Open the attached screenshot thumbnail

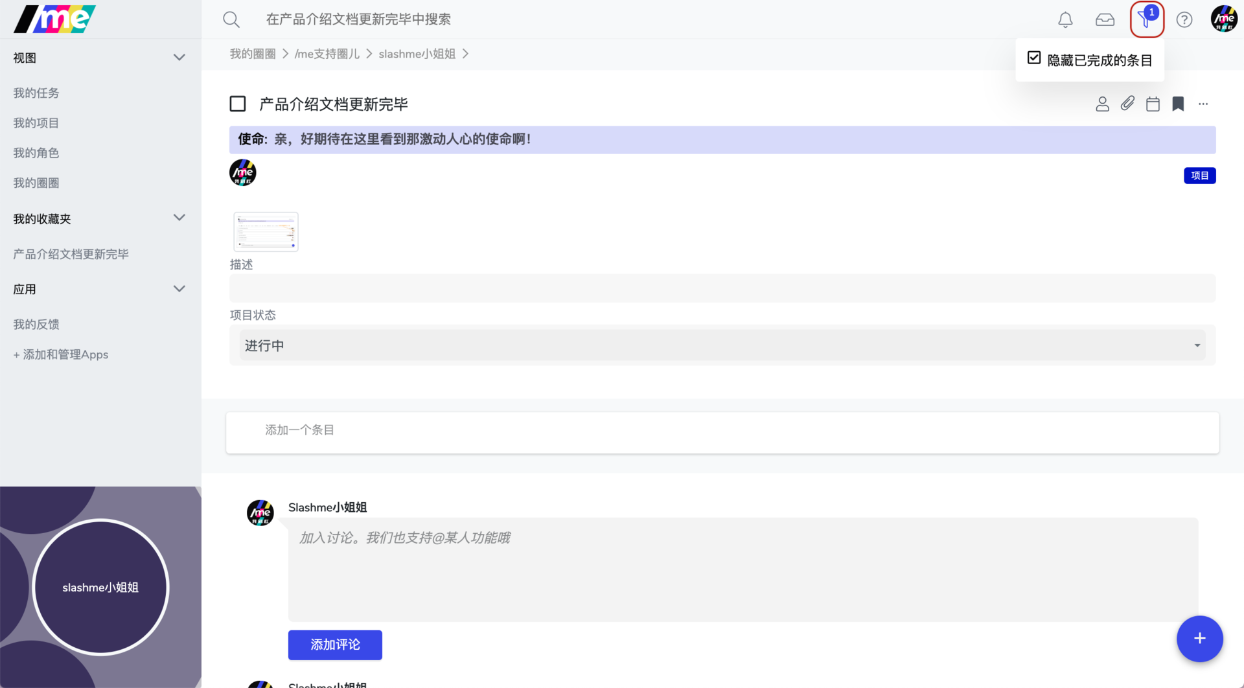click(266, 231)
